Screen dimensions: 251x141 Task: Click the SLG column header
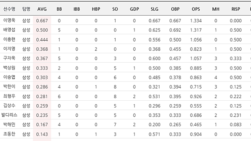click(154, 9)
